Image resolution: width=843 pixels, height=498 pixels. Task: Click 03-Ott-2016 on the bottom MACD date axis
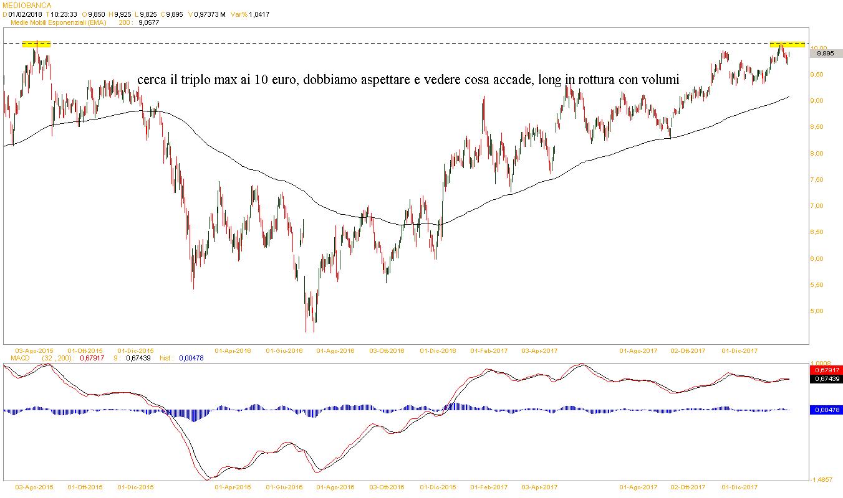(386, 487)
